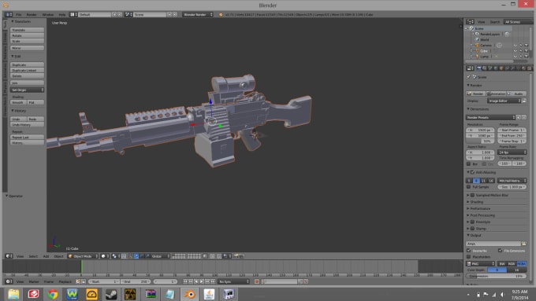The height and width of the screenshot is (301, 536).
Task: Open the 3D viewport View menu
Action: pos(20,256)
